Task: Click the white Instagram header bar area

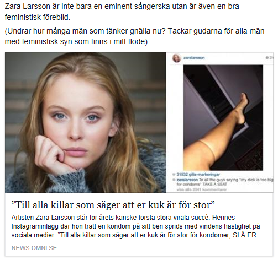Action: [x=220, y=58]
